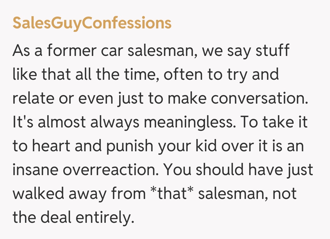The width and height of the screenshot is (330, 239).
Task: Click the words "we say stuff"
Action: pos(246,51)
